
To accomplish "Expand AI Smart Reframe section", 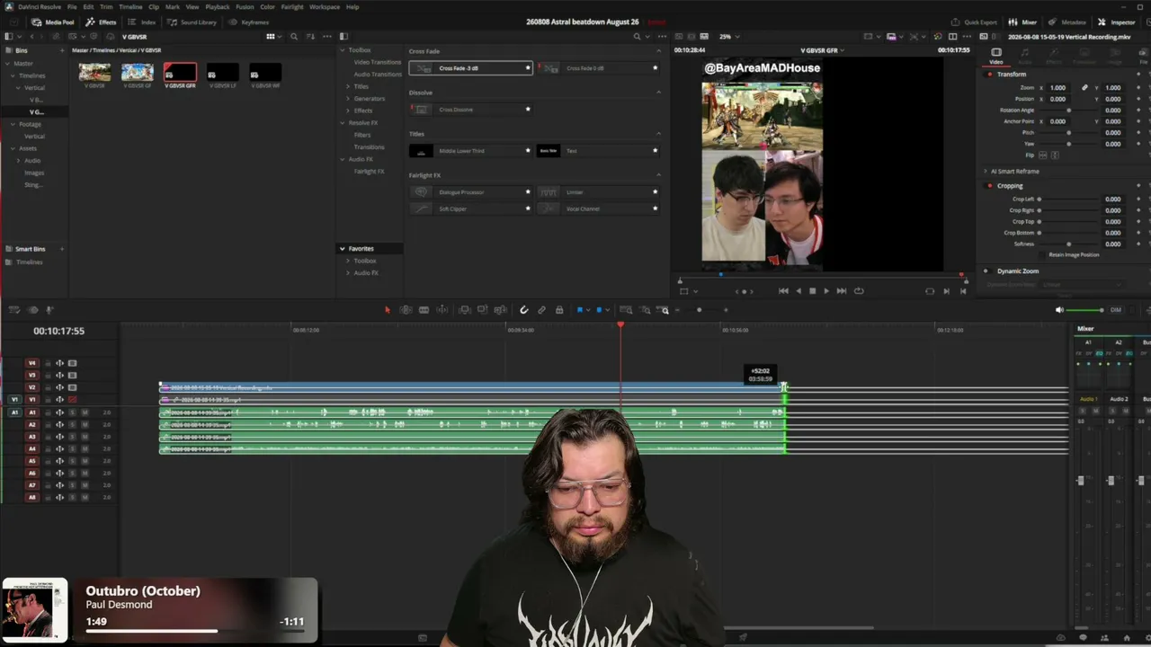I will pyautogui.click(x=986, y=172).
